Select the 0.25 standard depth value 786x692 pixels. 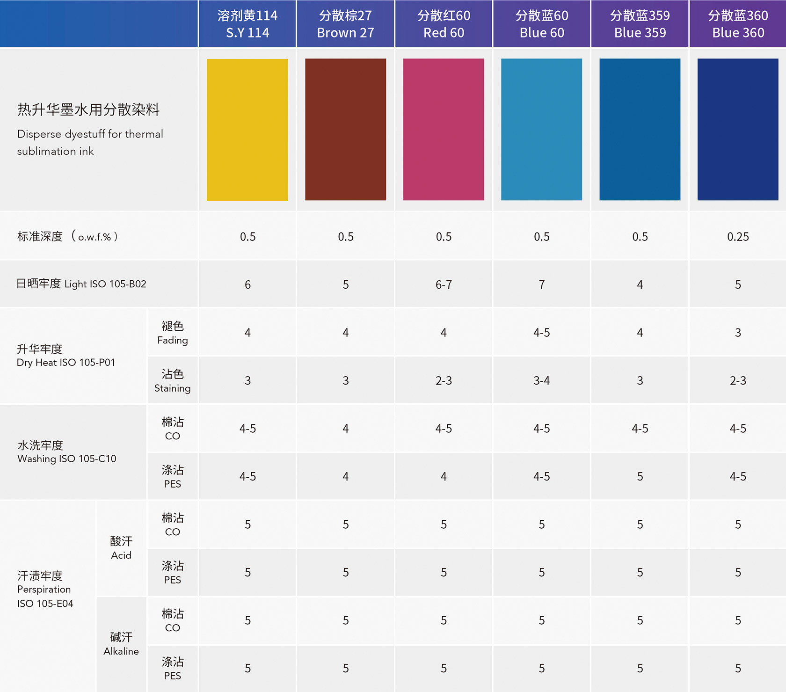(x=738, y=237)
